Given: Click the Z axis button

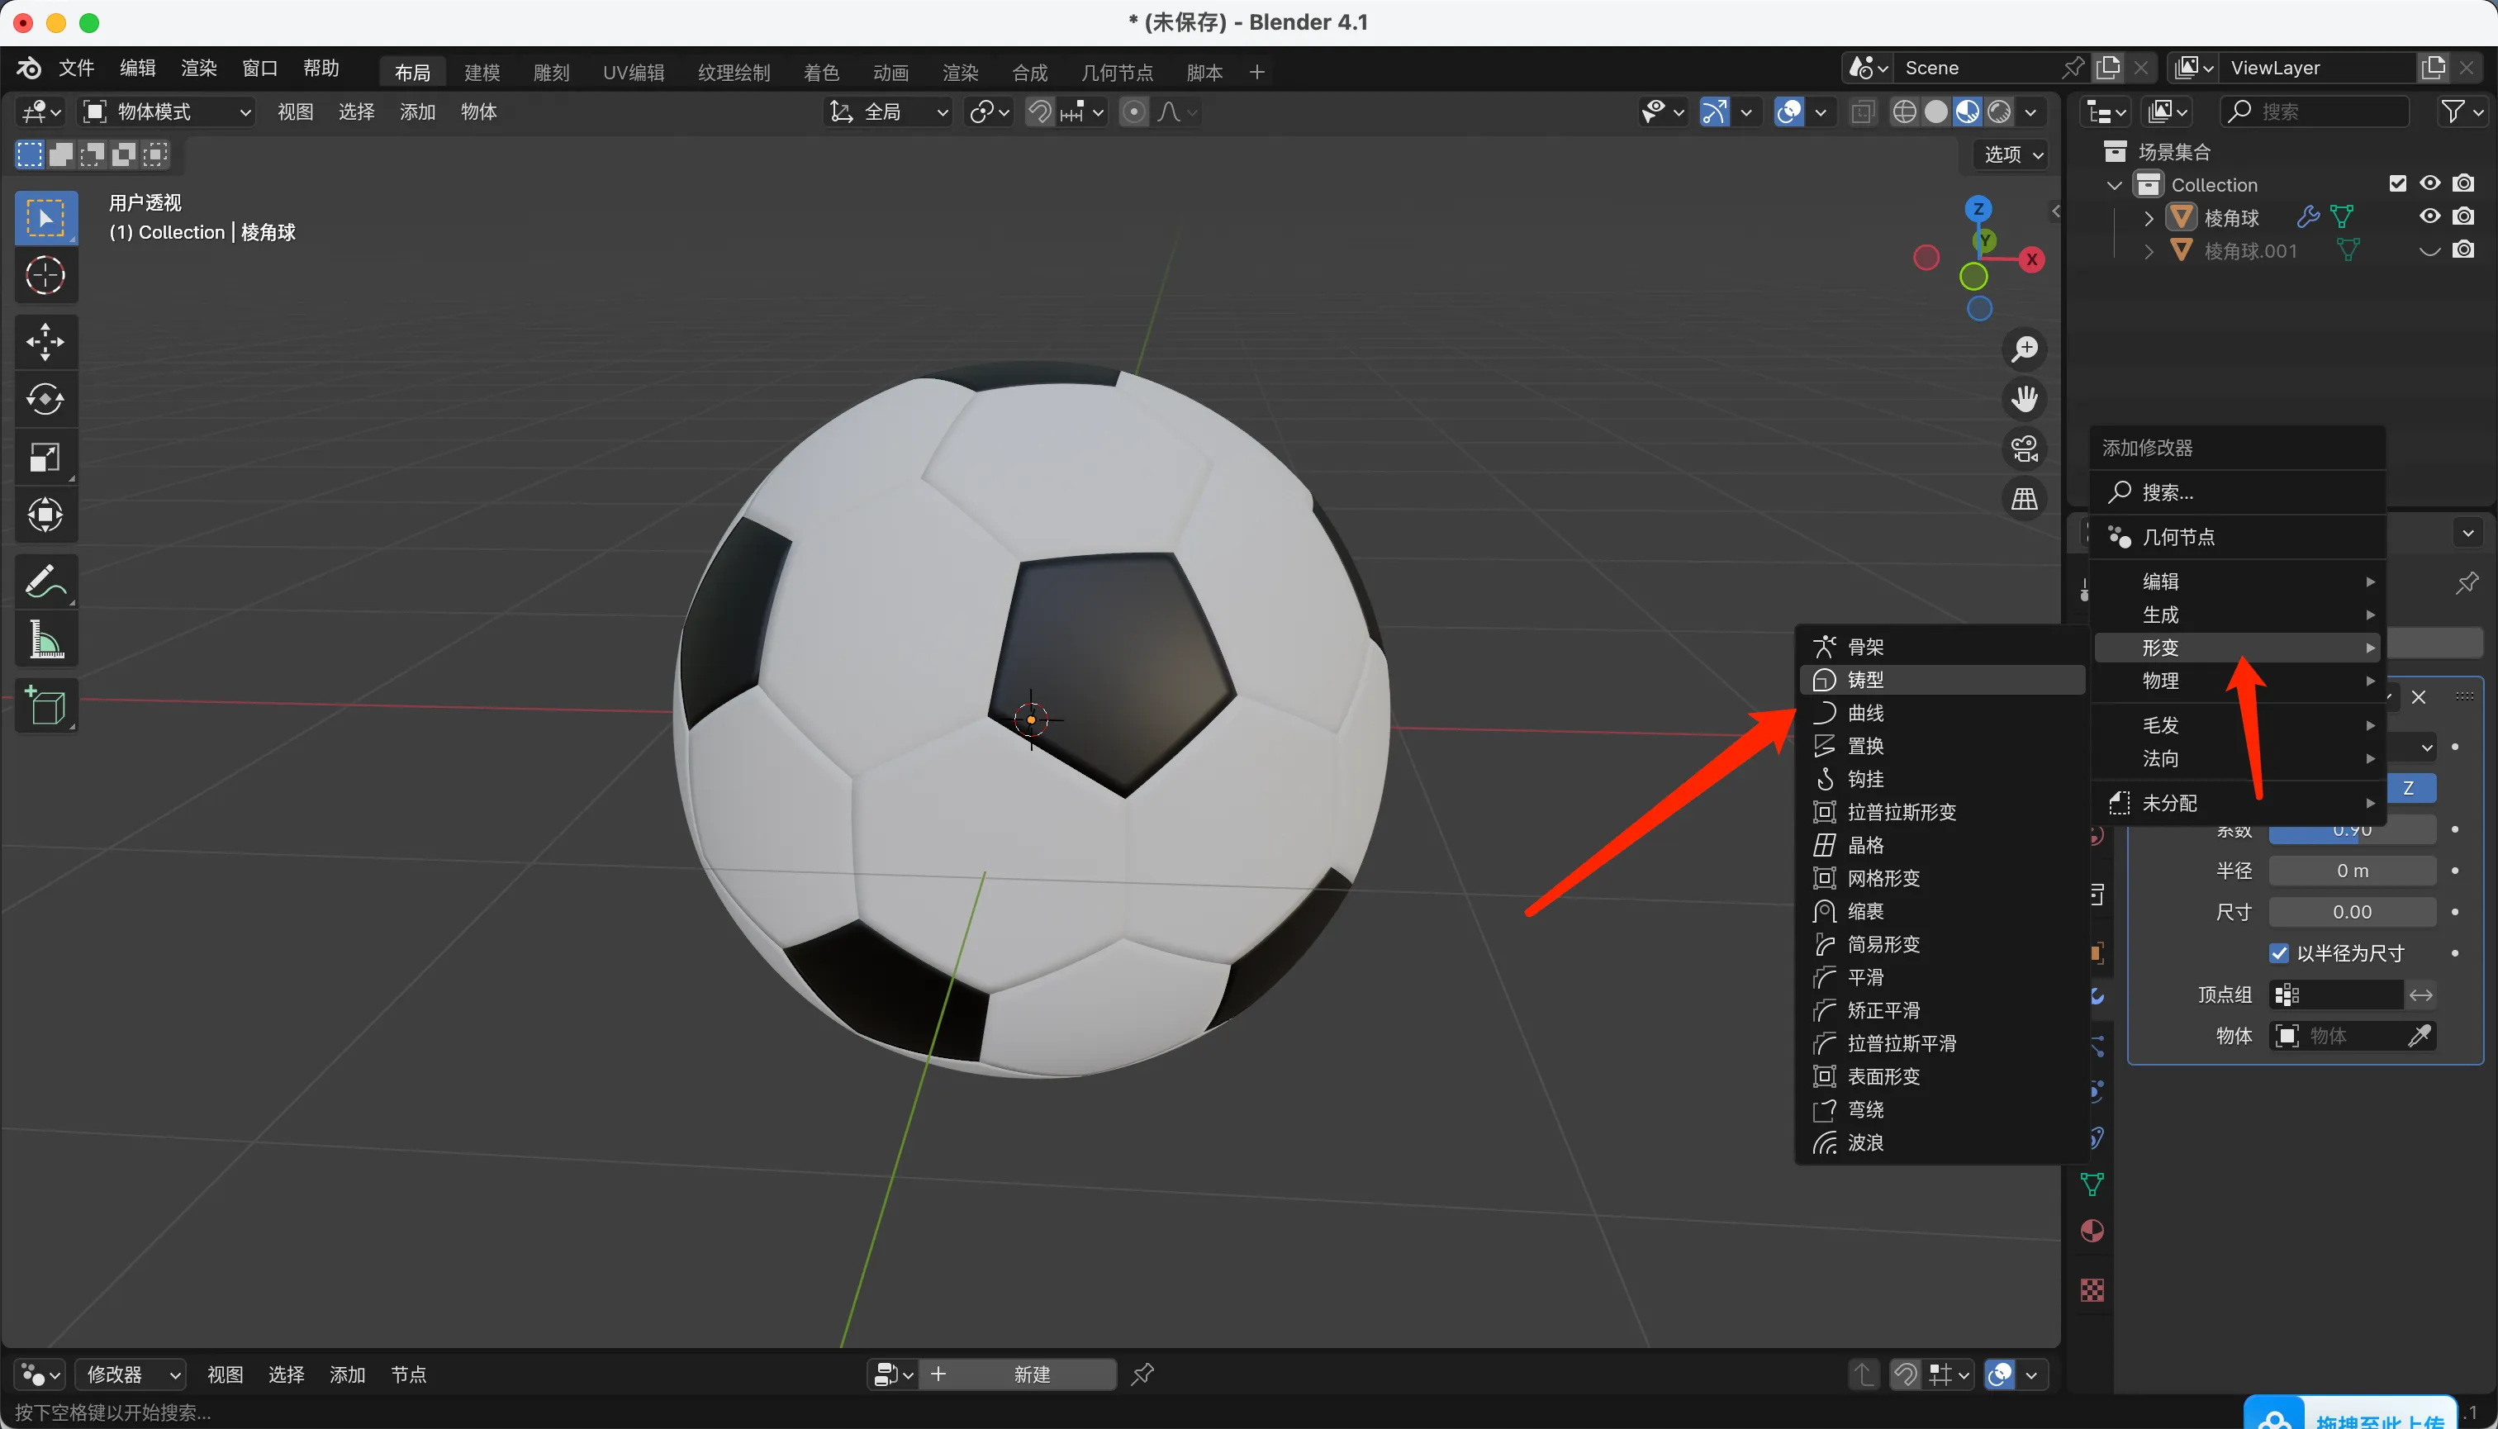Looking at the screenshot, I should click(2408, 788).
